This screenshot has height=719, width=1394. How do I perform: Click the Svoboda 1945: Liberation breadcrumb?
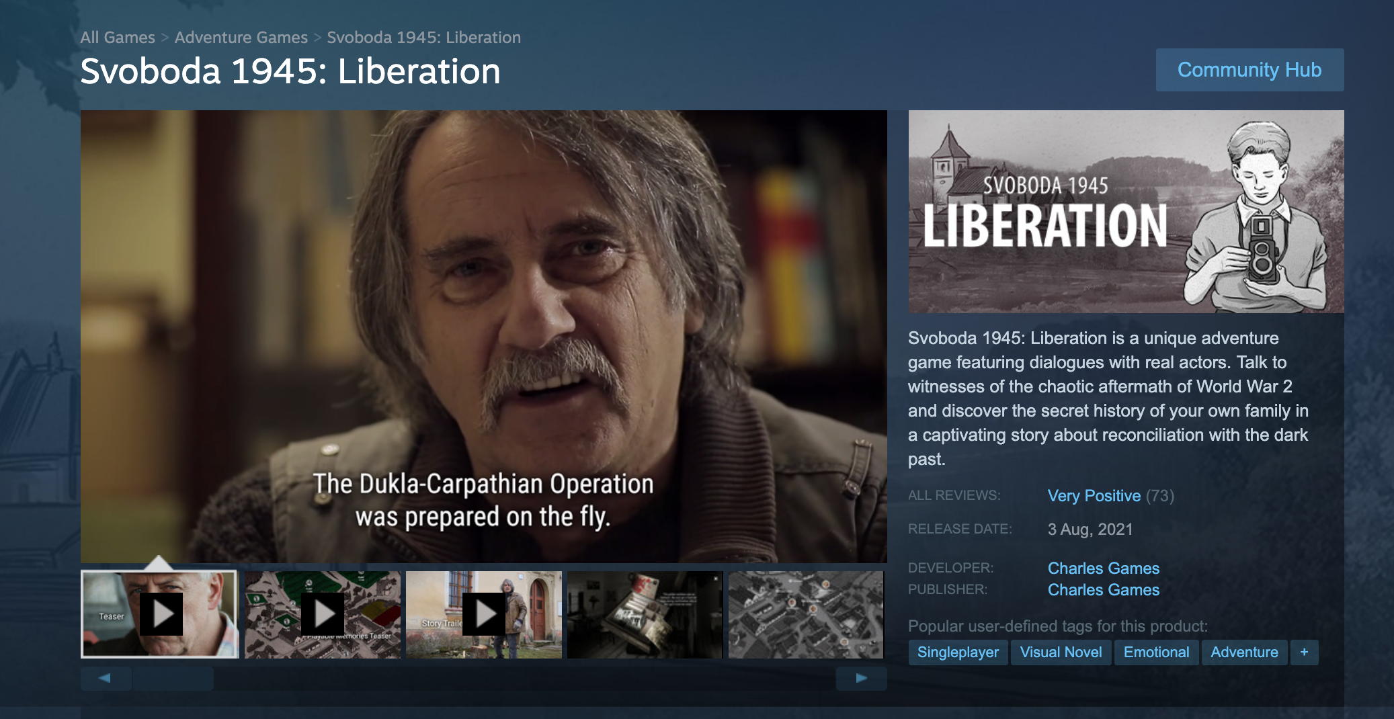point(424,38)
